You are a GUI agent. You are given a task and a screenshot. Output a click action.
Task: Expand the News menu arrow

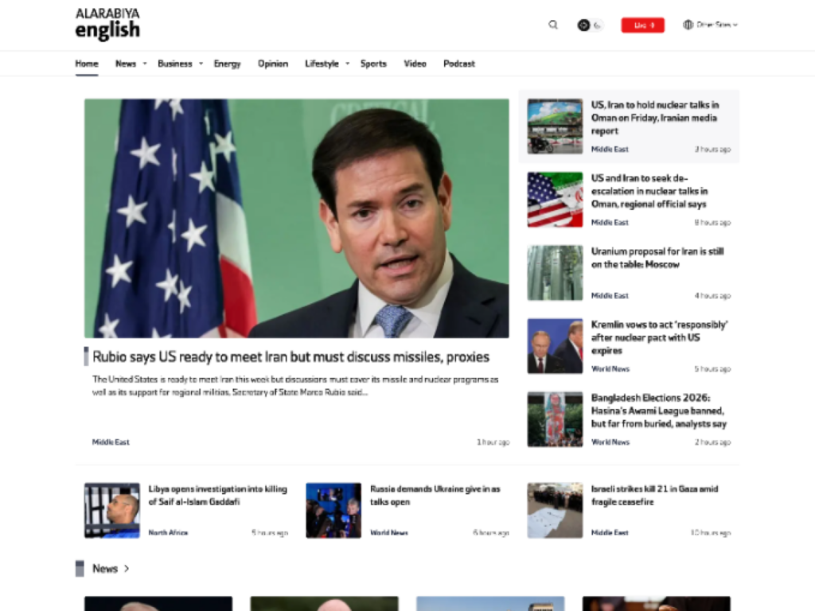(145, 64)
